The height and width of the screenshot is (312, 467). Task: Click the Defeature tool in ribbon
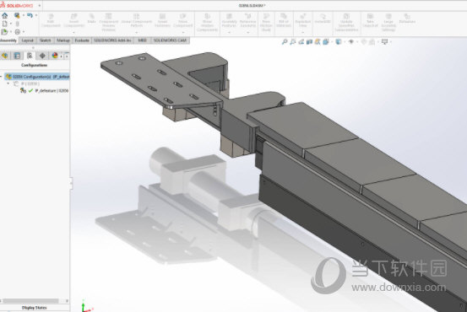407,19
